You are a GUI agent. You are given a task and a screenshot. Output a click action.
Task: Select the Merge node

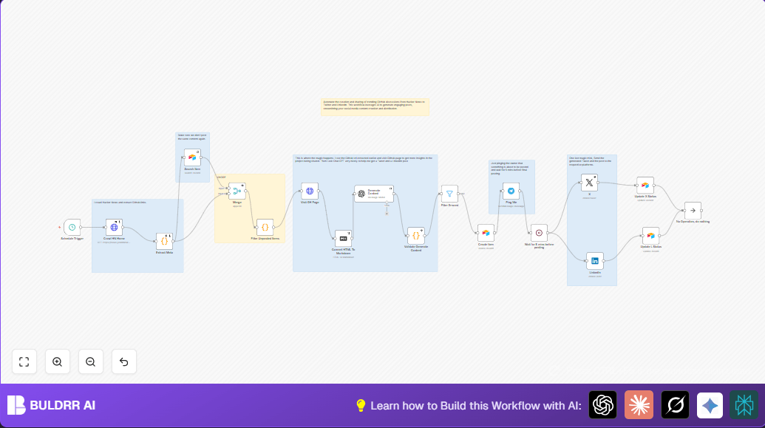click(x=237, y=191)
